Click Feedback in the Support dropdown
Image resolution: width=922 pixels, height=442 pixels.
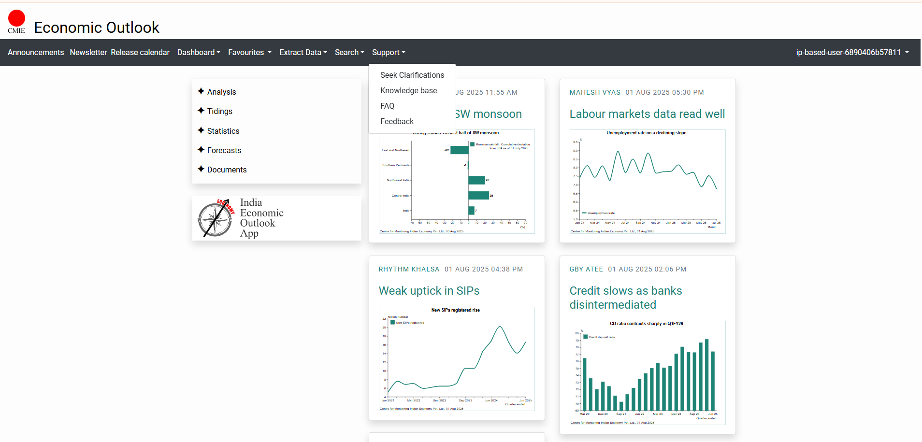397,121
